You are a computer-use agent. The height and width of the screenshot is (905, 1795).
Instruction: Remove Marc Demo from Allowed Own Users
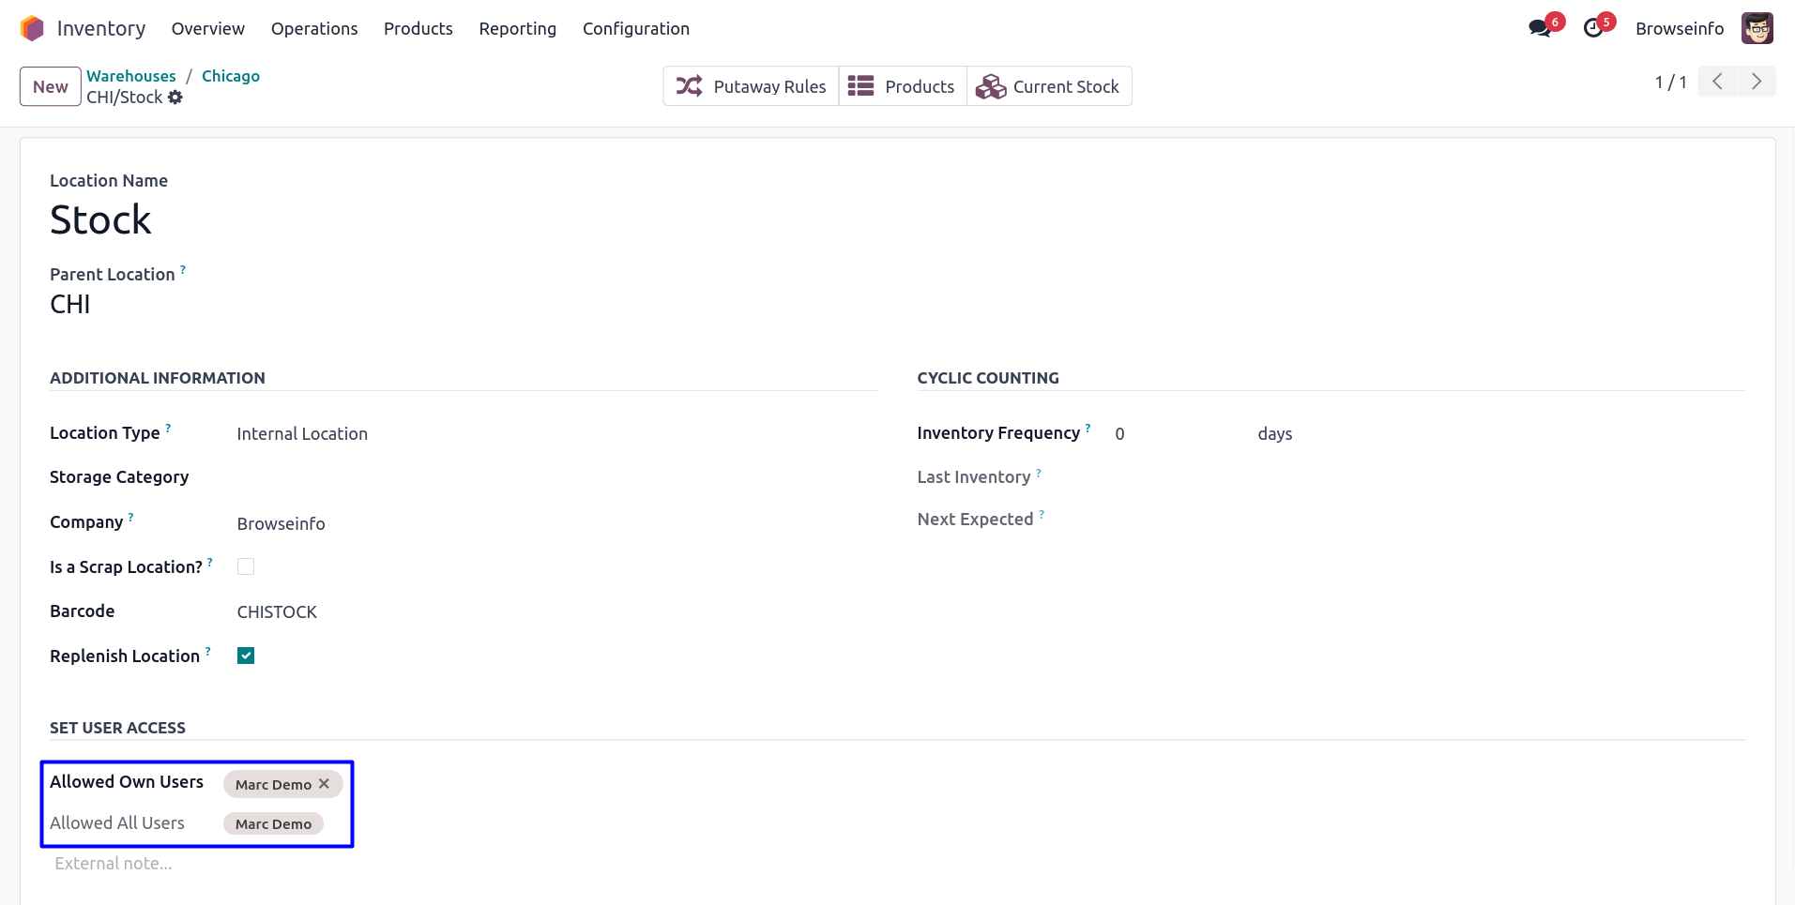[x=324, y=783]
